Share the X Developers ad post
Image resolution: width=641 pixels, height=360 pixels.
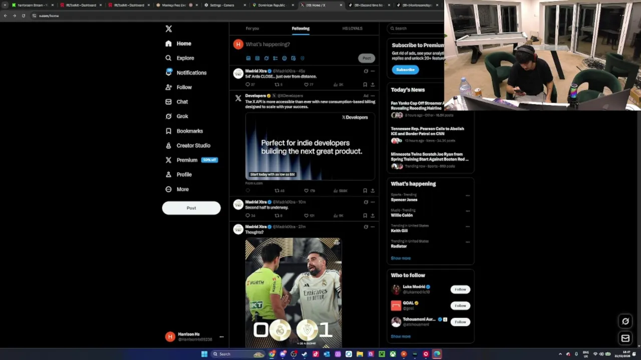[373, 190]
